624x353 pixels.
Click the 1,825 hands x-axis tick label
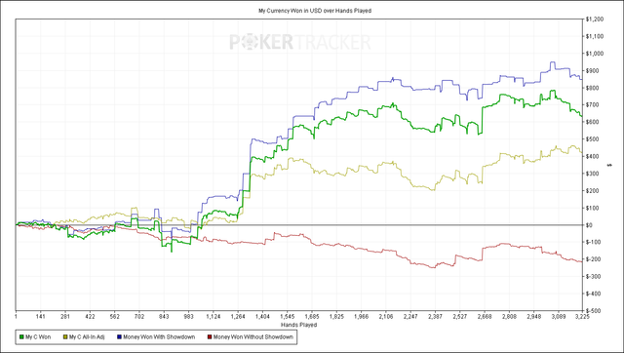336,317
